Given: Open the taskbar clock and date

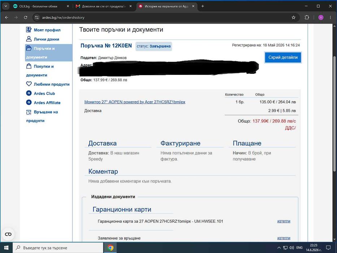Looking at the screenshot, I should 314,248.
